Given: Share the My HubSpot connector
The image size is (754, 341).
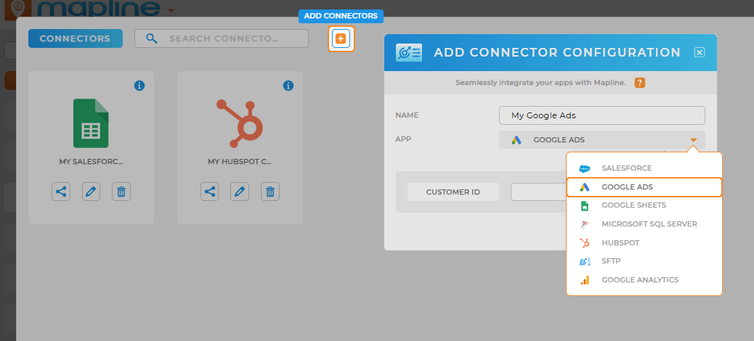Looking at the screenshot, I should tap(210, 192).
